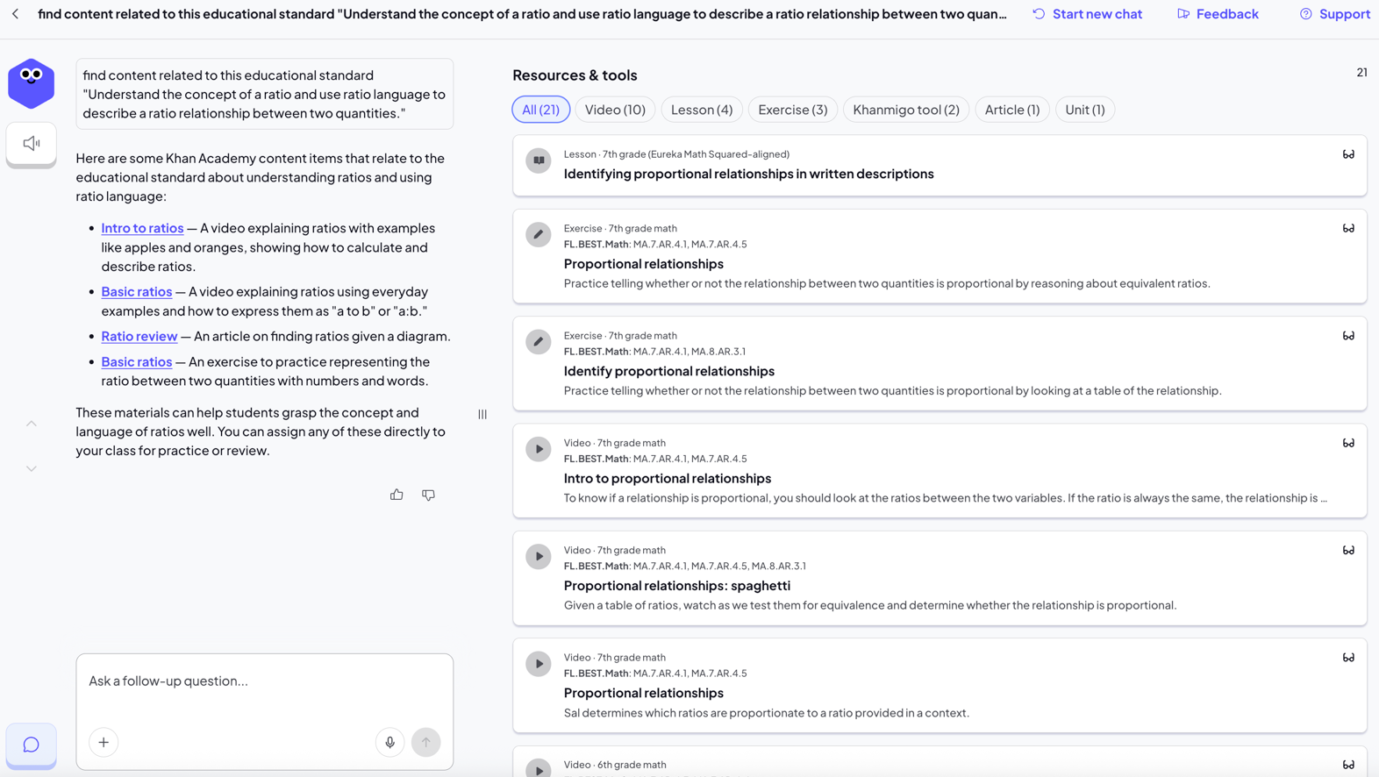This screenshot has height=777, width=1379.
Task: Click play icon for Proportional relationships: spaghetti
Action: [539, 556]
